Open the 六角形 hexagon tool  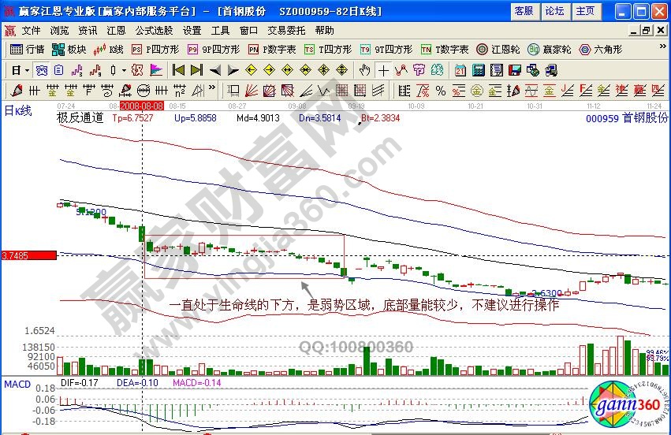(601, 49)
